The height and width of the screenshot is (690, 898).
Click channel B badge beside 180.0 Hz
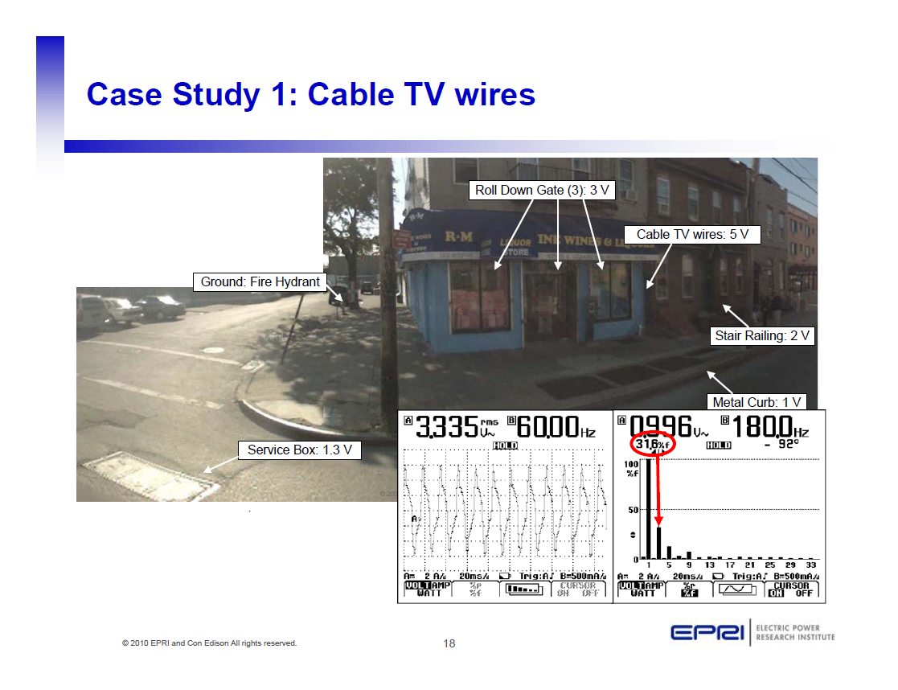coord(725,421)
